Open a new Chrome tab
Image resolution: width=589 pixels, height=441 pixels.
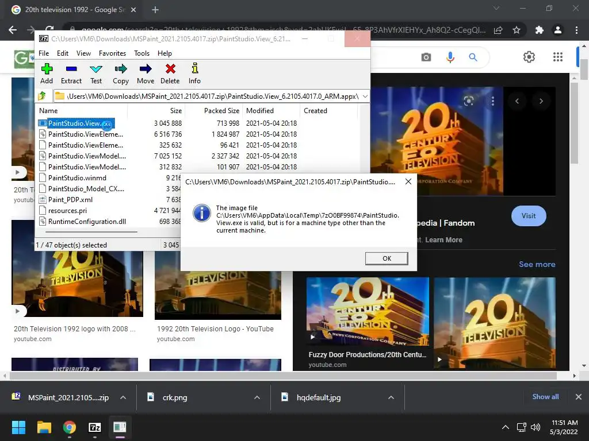(x=155, y=10)
